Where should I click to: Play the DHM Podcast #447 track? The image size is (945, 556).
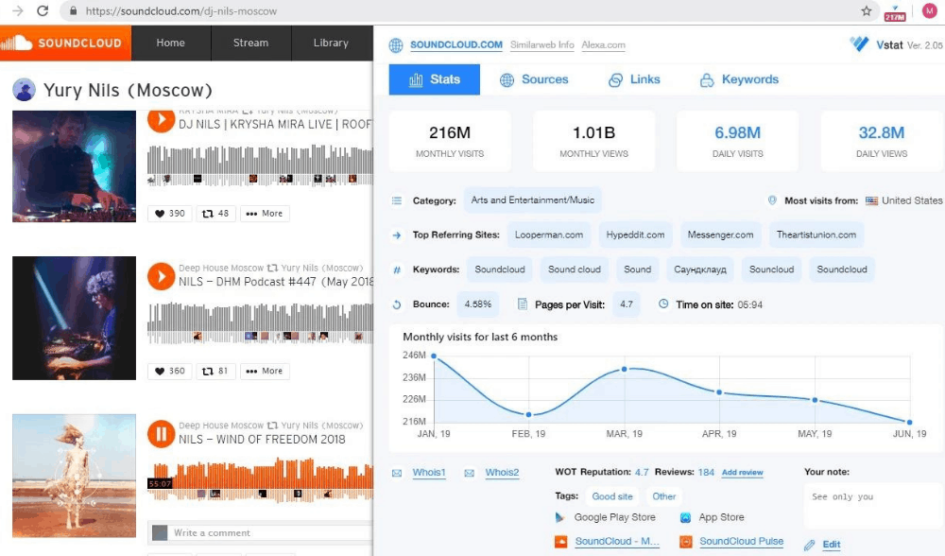pyautogui.click(x=161, y=276)
